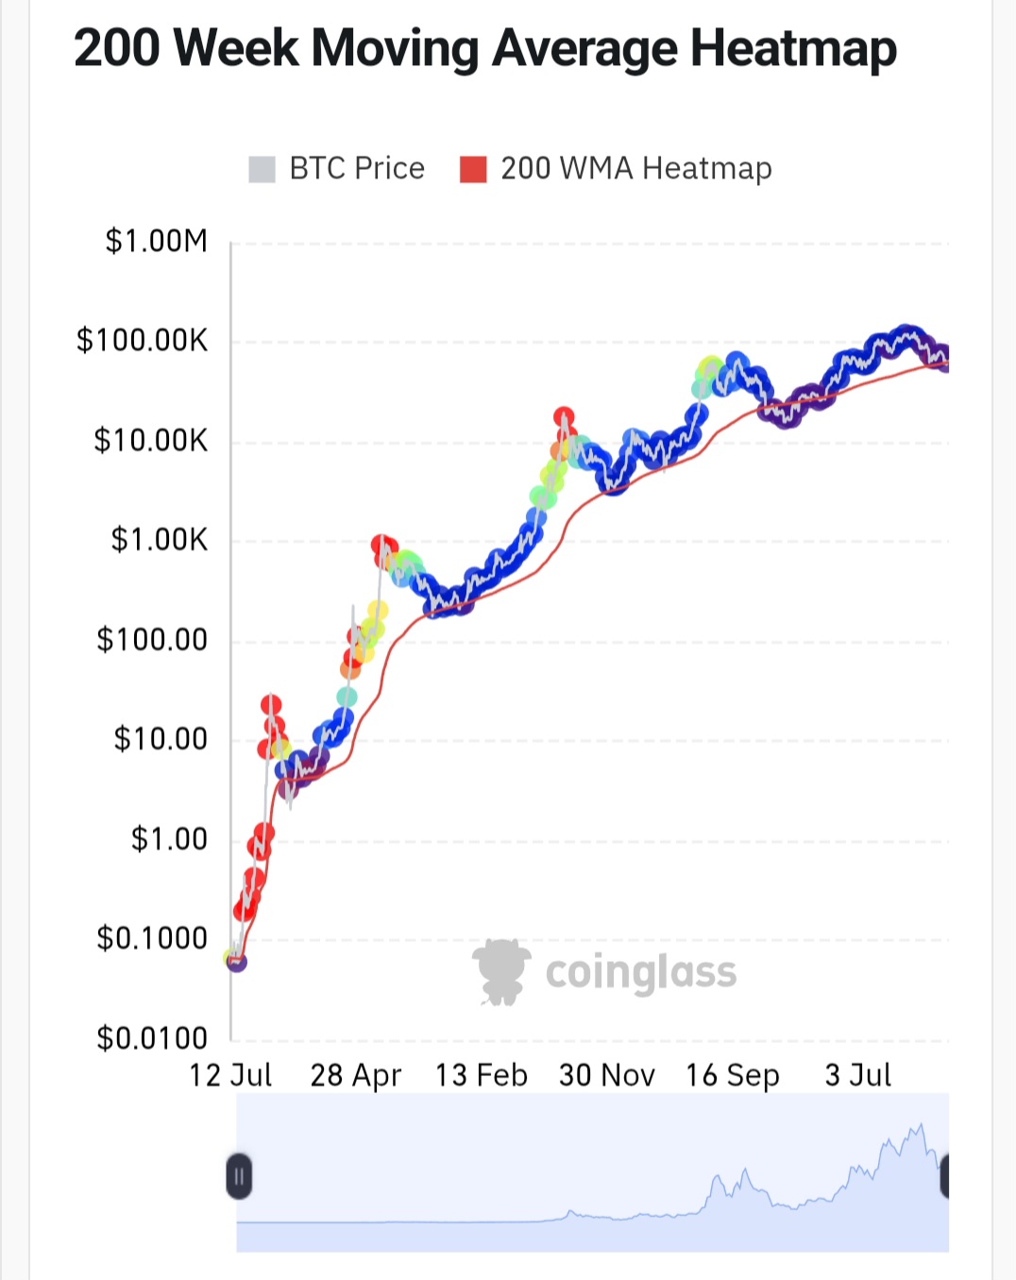Click the tallest peak in the mini overview chart
This screenshot has width=1016, height=1280.
point(921,1127)
